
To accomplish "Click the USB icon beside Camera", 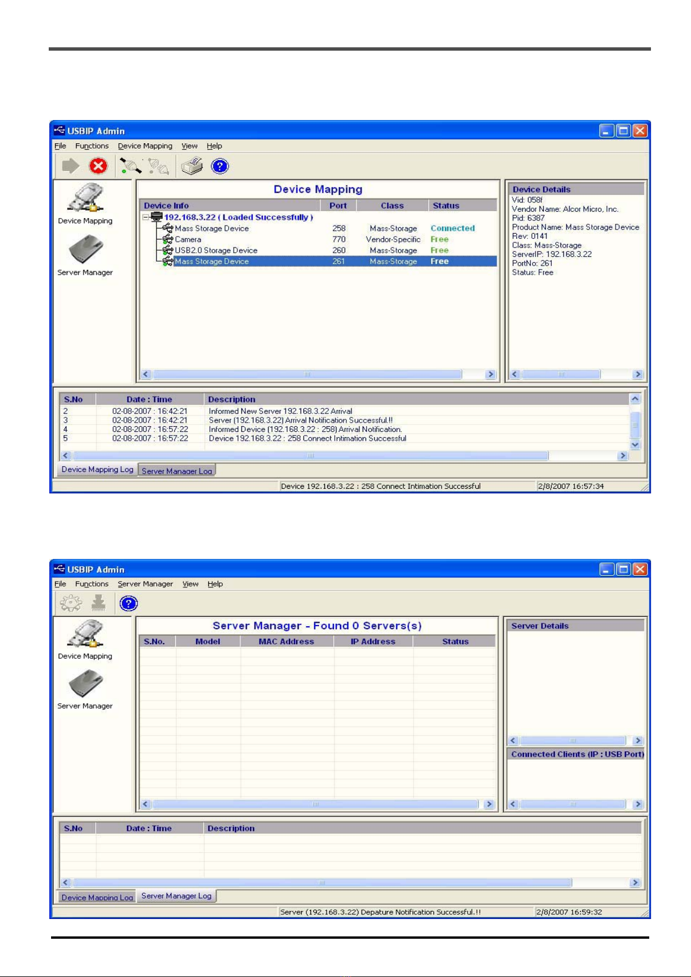I will click(168, 239).
